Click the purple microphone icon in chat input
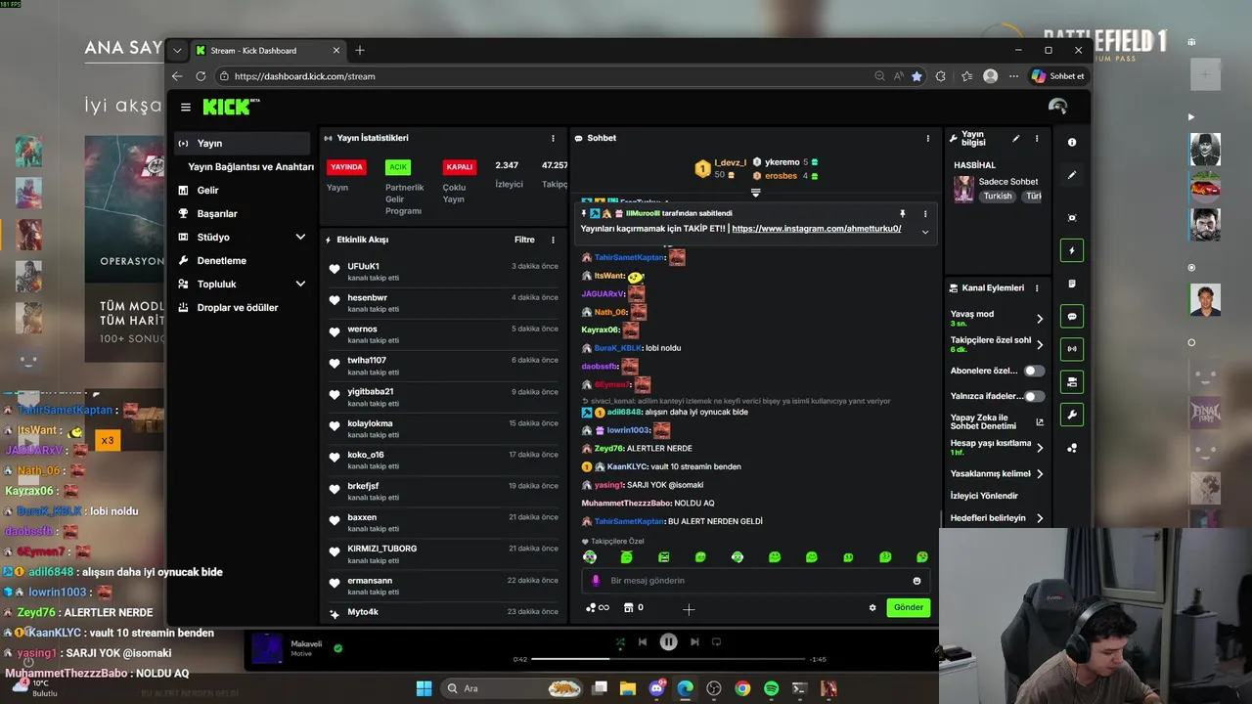Viewport: 1252px width, 704px height. click(596, 581)
